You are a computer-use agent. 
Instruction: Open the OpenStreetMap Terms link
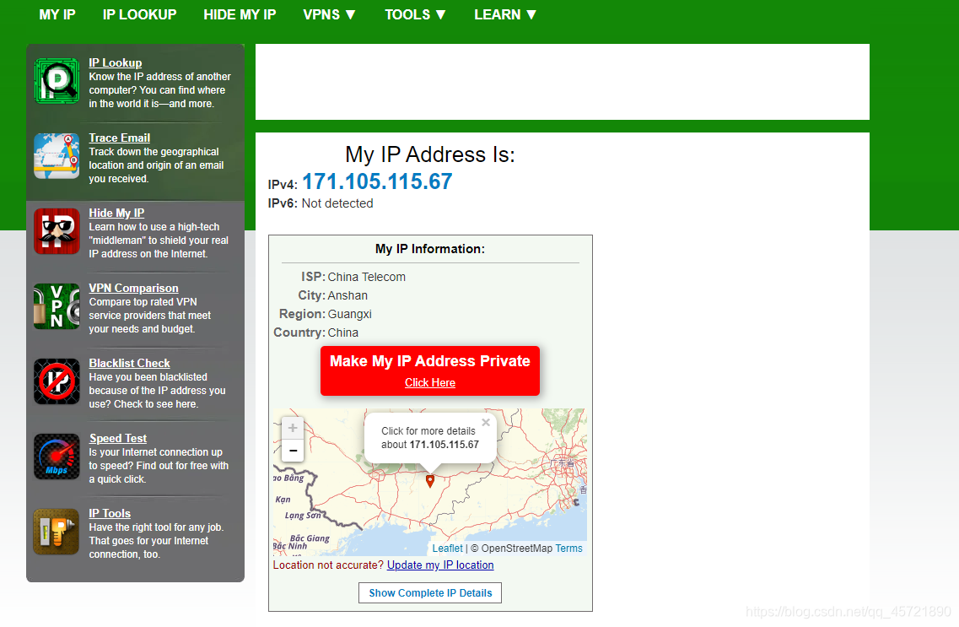(x=568, y=549)
